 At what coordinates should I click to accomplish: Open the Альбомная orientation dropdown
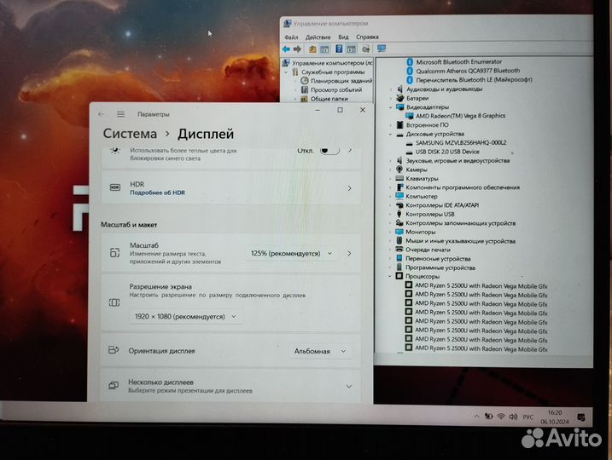320,351
